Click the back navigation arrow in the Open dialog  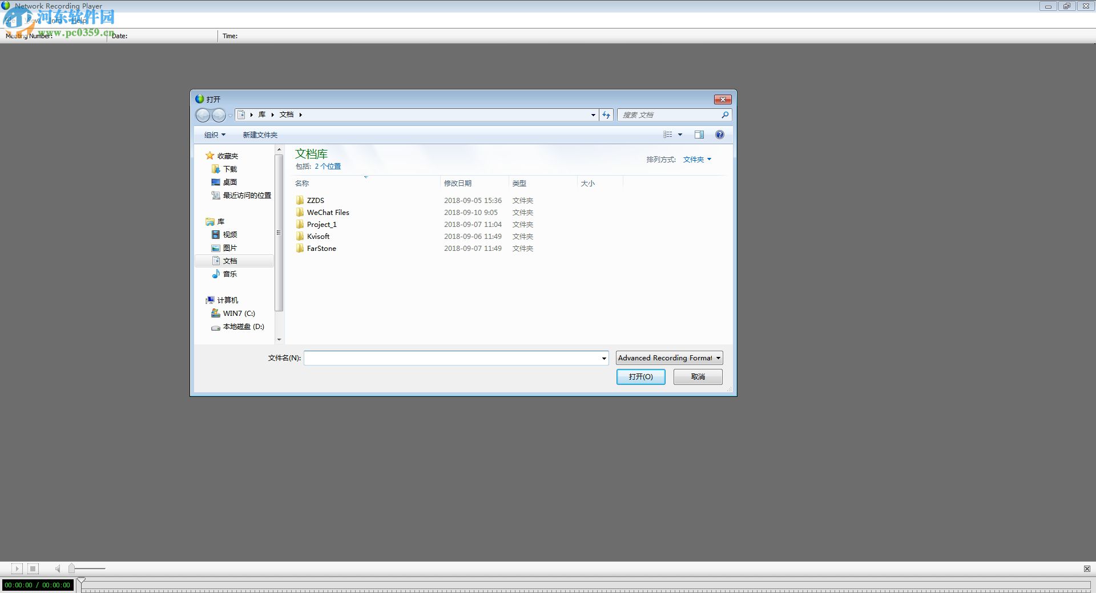pos(203,115)
